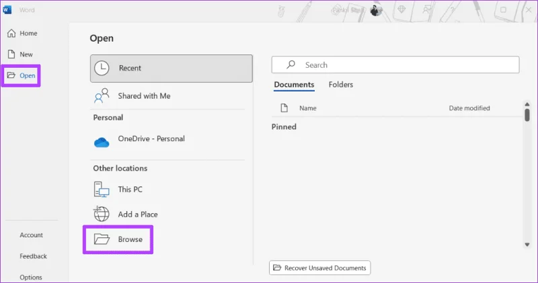This screenshot has height=283, width=538.
Task: Click the house icon next to Home
Action: tap(11, 33)
